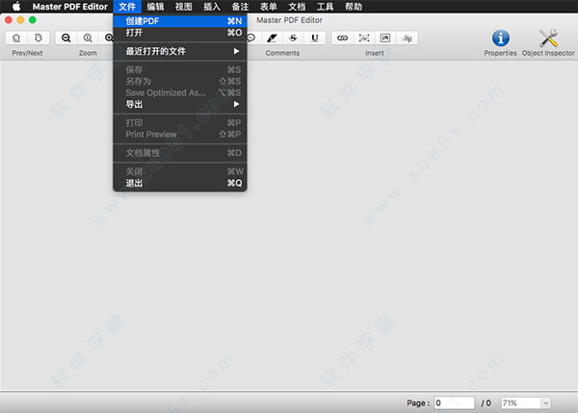The image size is (578, 413).
Task: Open the 插入 menu
Action: 212,7
